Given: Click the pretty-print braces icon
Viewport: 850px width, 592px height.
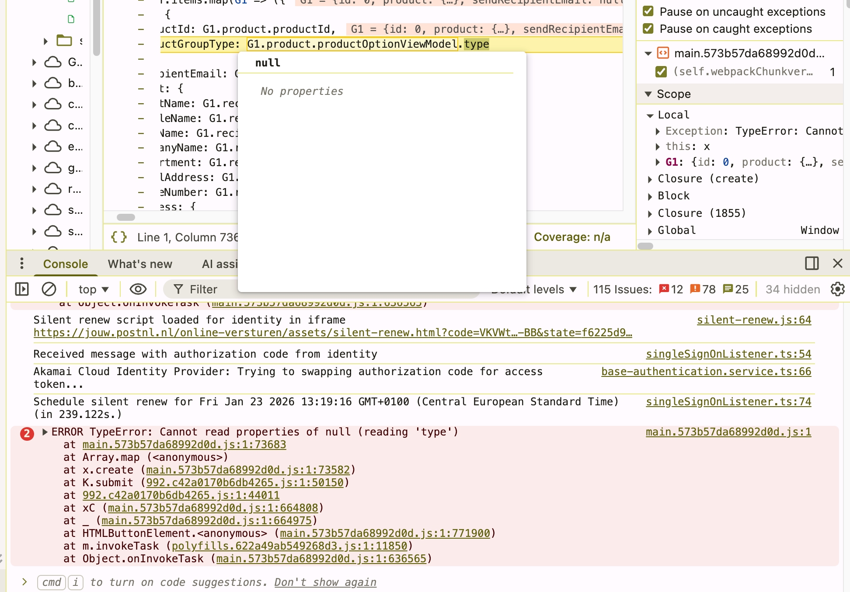Looking at the screenshot, I should [119, 237].
